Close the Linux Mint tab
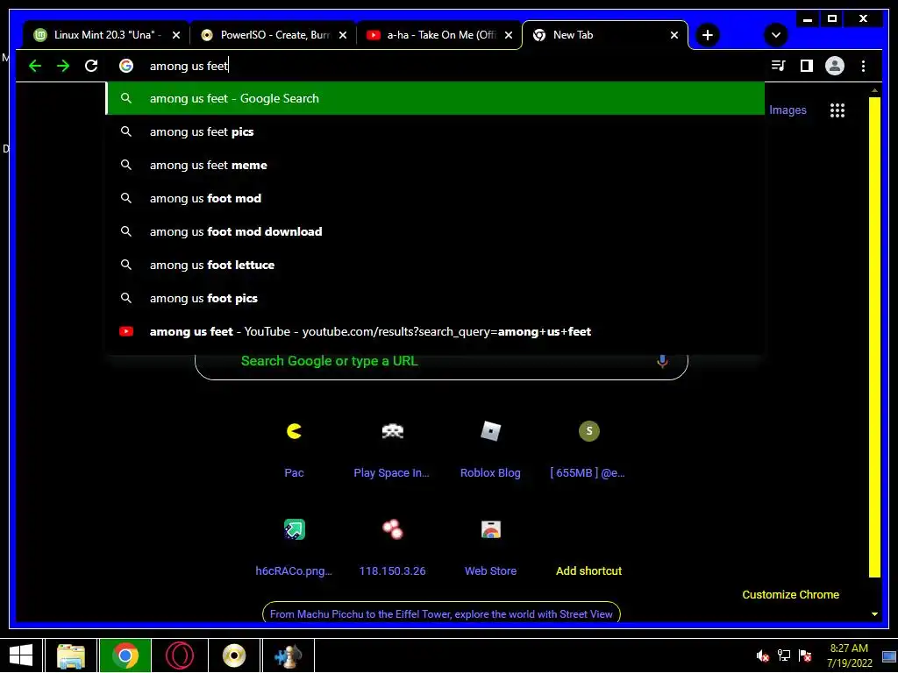Screen dimensions: 898x673 (176, 35)
